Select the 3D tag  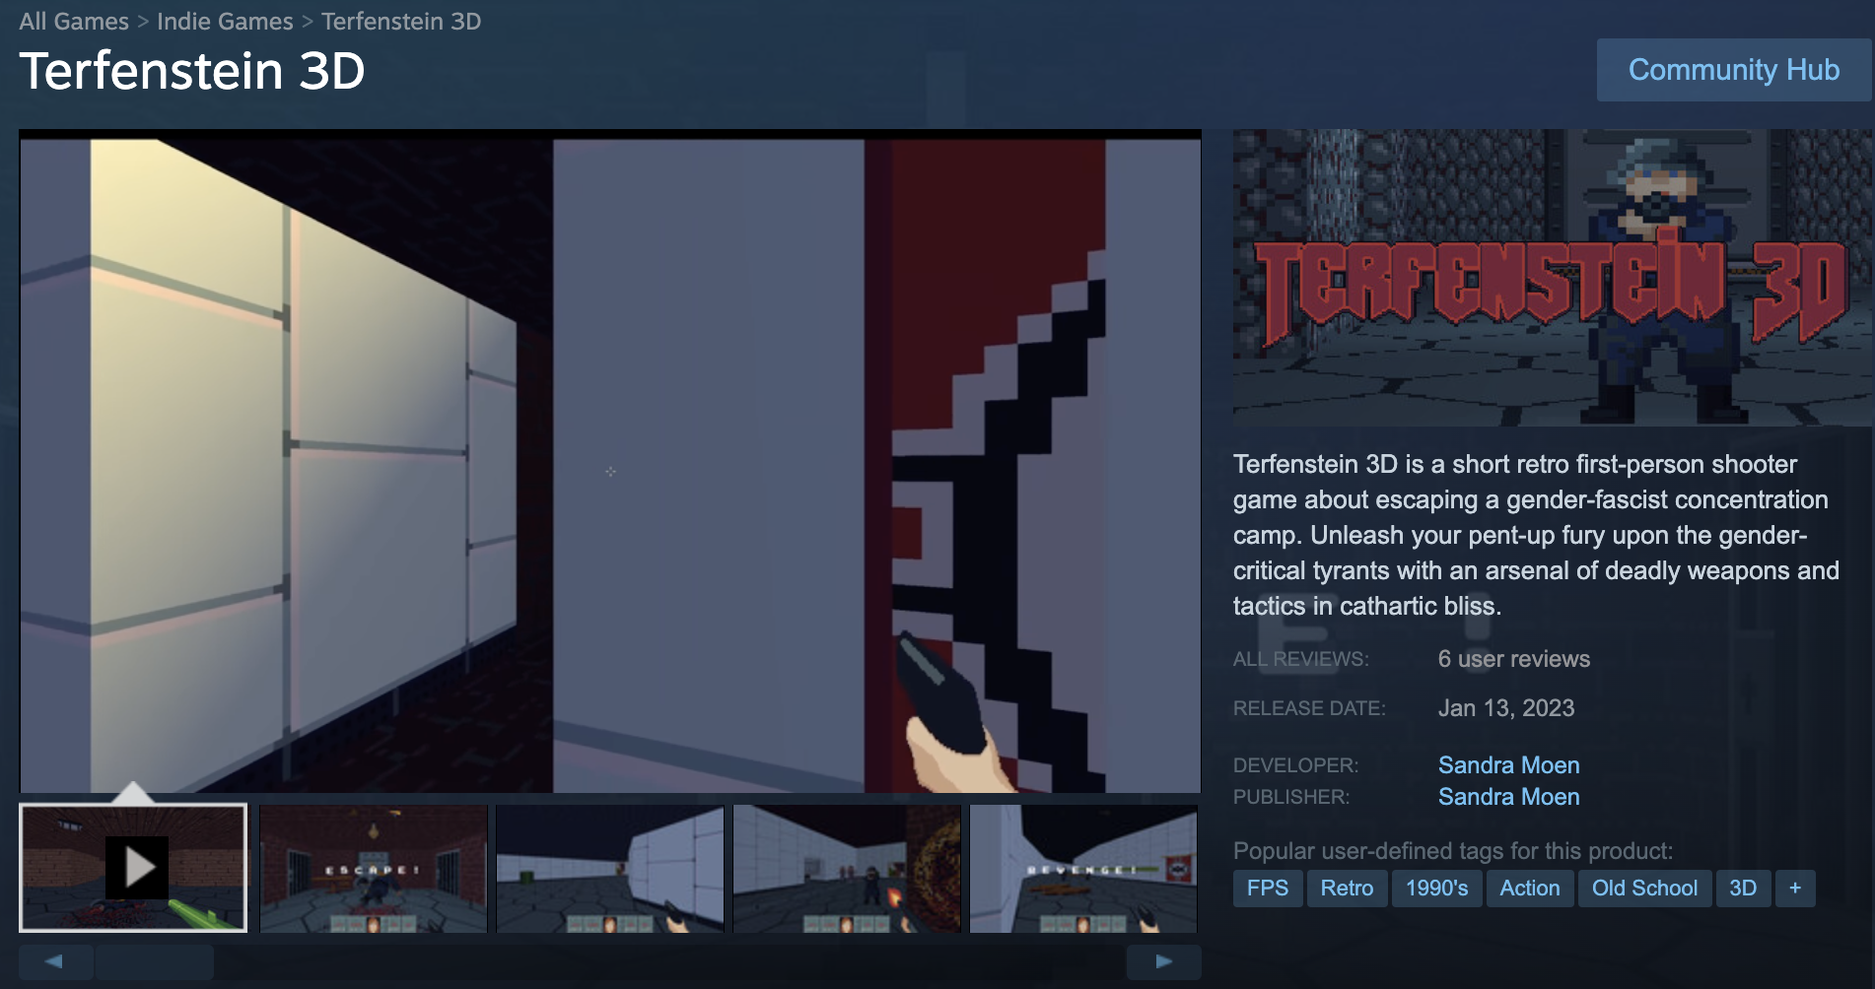tap(1743, 889)
